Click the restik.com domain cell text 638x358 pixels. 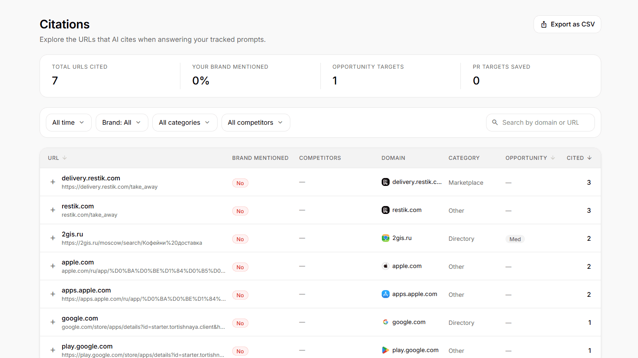coord(407,210)
